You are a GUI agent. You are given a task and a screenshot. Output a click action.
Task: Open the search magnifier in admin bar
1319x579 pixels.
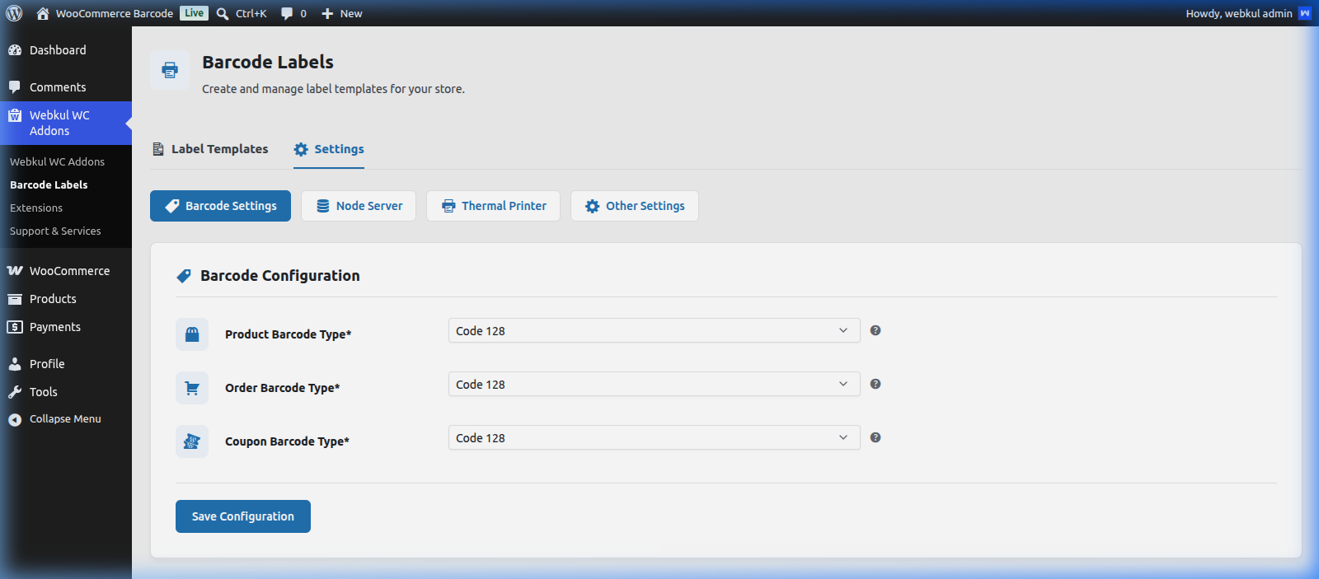click(x=223, y=13)
